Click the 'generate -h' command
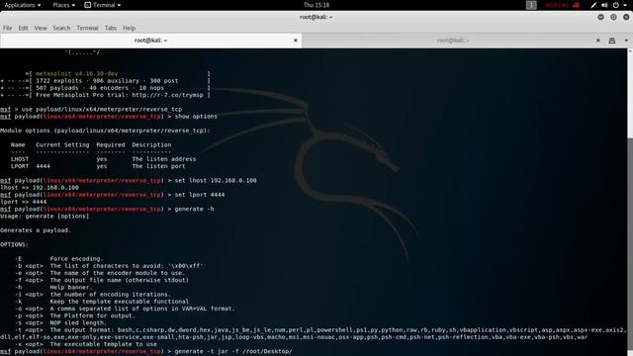The image size is (633, 356). point(194,209)
